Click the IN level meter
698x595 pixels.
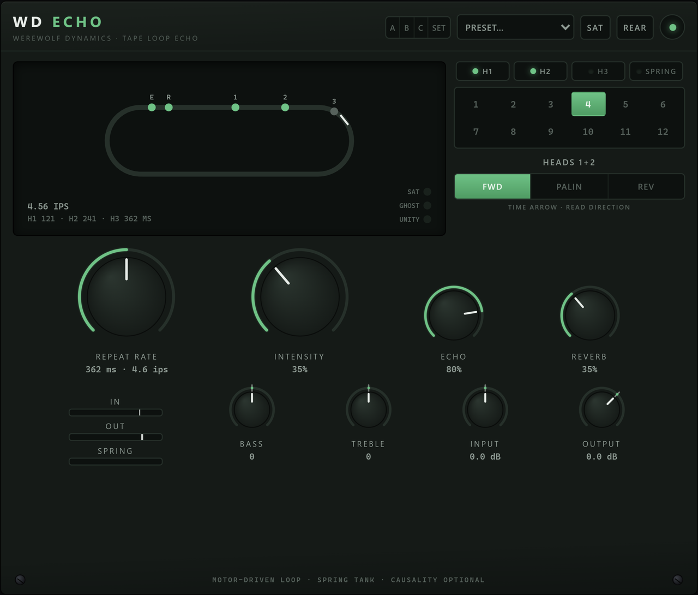click(x=116, y=413)
